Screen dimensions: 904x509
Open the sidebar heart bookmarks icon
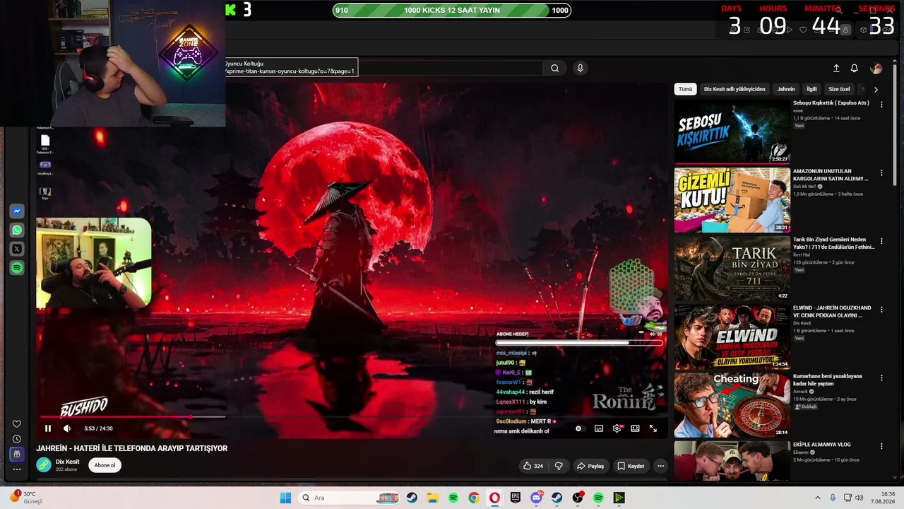[17, 424]
